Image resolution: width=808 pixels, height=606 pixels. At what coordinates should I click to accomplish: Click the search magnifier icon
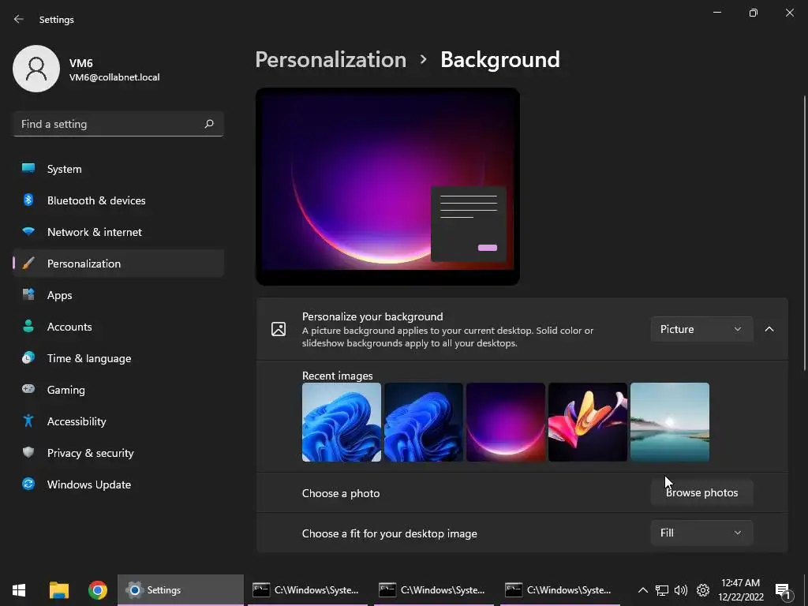[208, 124]
